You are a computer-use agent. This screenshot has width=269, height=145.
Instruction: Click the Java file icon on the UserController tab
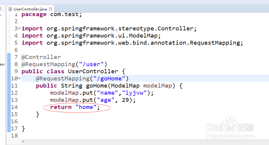coord(10,9)
